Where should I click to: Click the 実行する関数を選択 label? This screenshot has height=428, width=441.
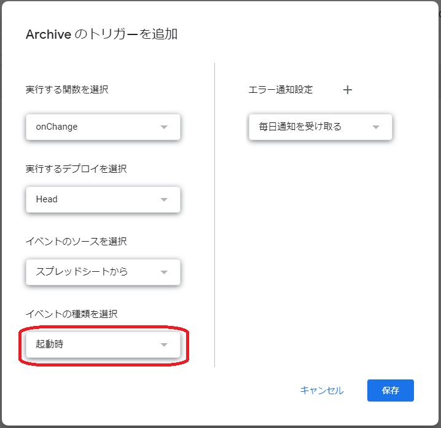pos(67,90)
